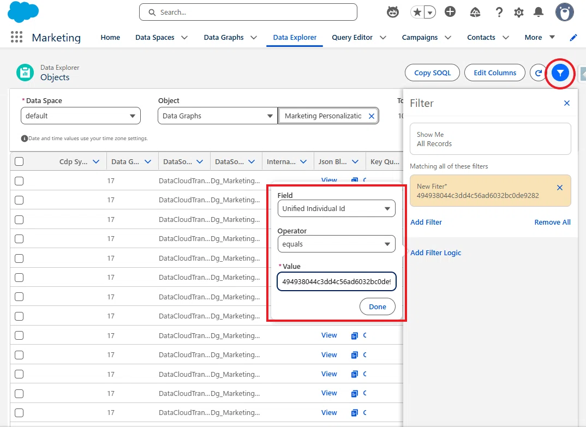Expand the Data Graphs nav chevron
The image size is (586, 427).
coord(253,38)
